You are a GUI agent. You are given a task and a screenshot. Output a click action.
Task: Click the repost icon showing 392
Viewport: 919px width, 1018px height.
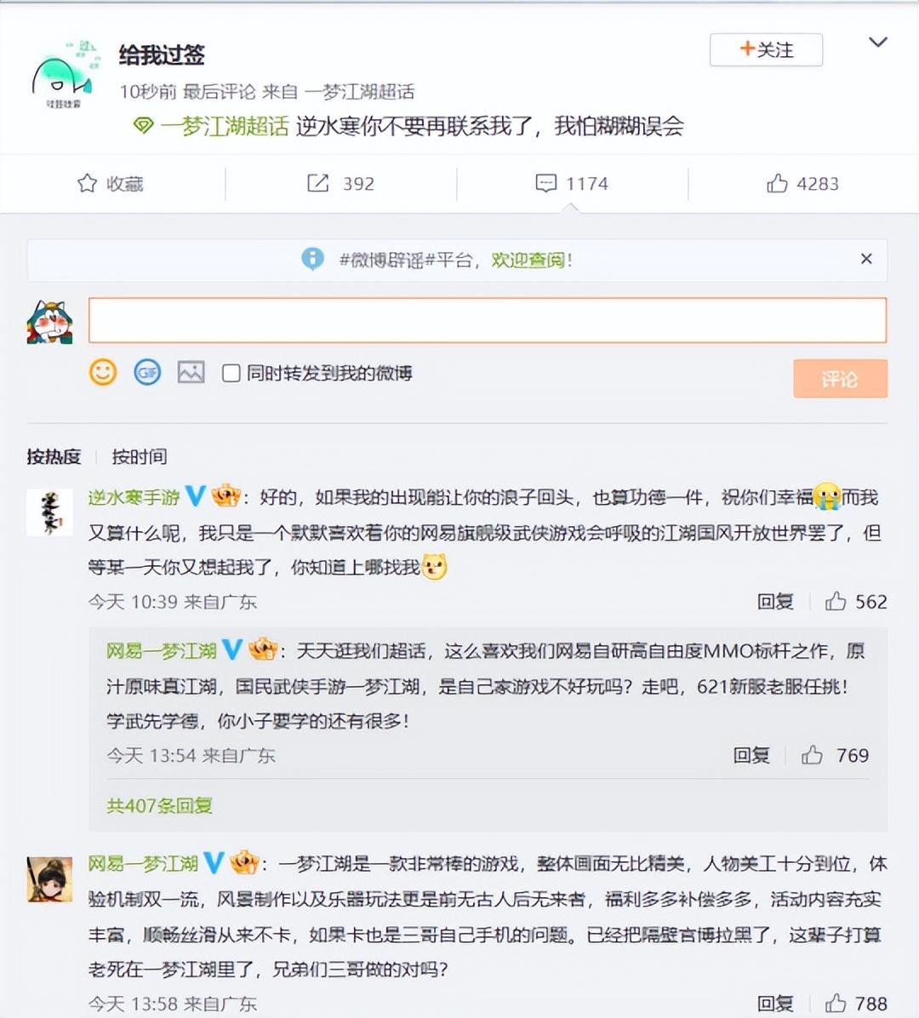tap(317, 184)
